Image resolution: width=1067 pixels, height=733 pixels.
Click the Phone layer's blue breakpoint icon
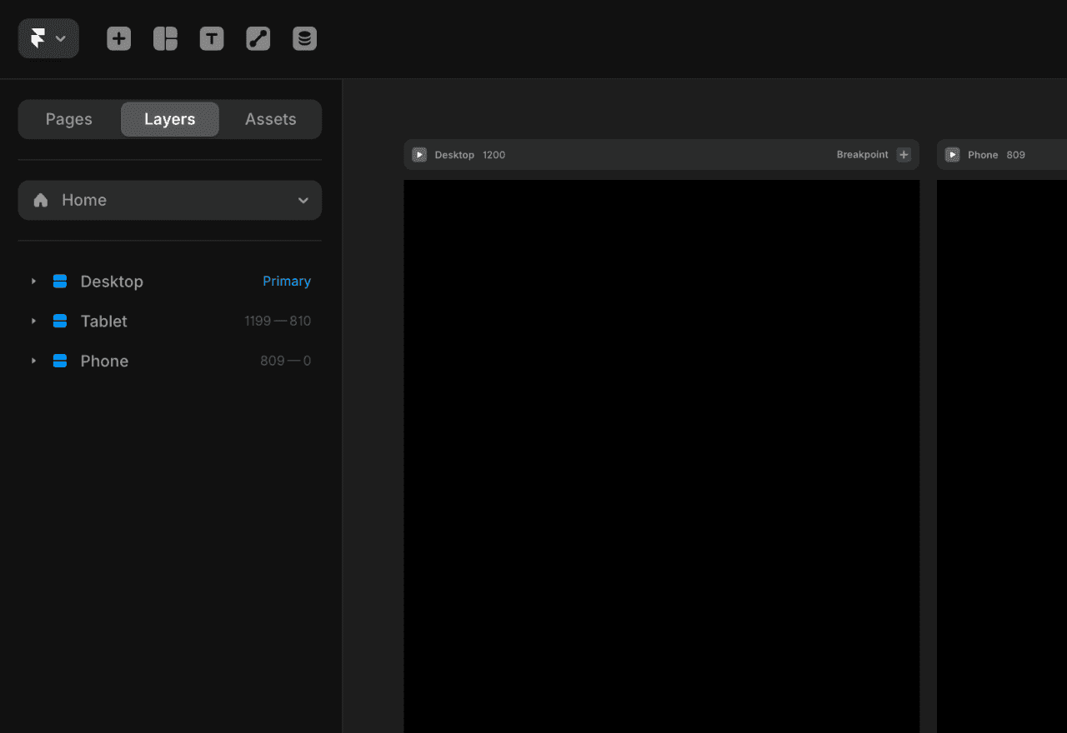(60, 361)
